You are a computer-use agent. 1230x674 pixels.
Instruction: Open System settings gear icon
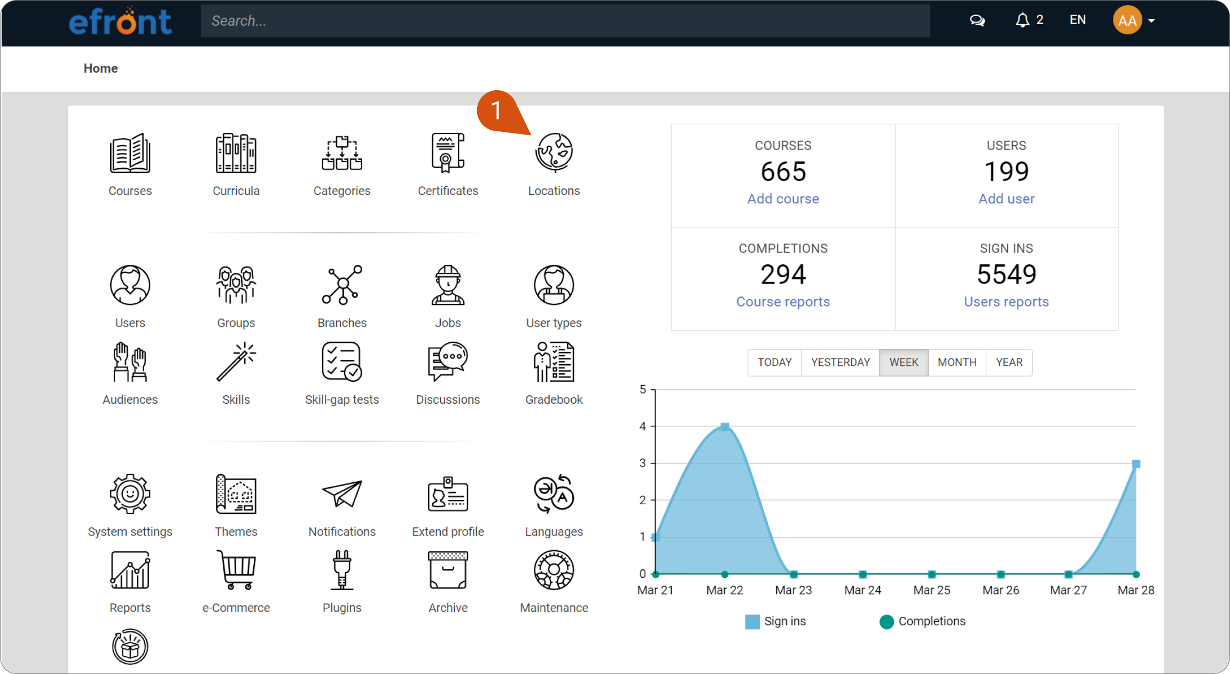coord(130,494)
